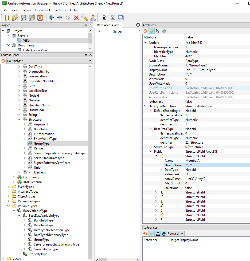Open the Forward references dropdown
250x261 pixels.
tap(175, 233)
